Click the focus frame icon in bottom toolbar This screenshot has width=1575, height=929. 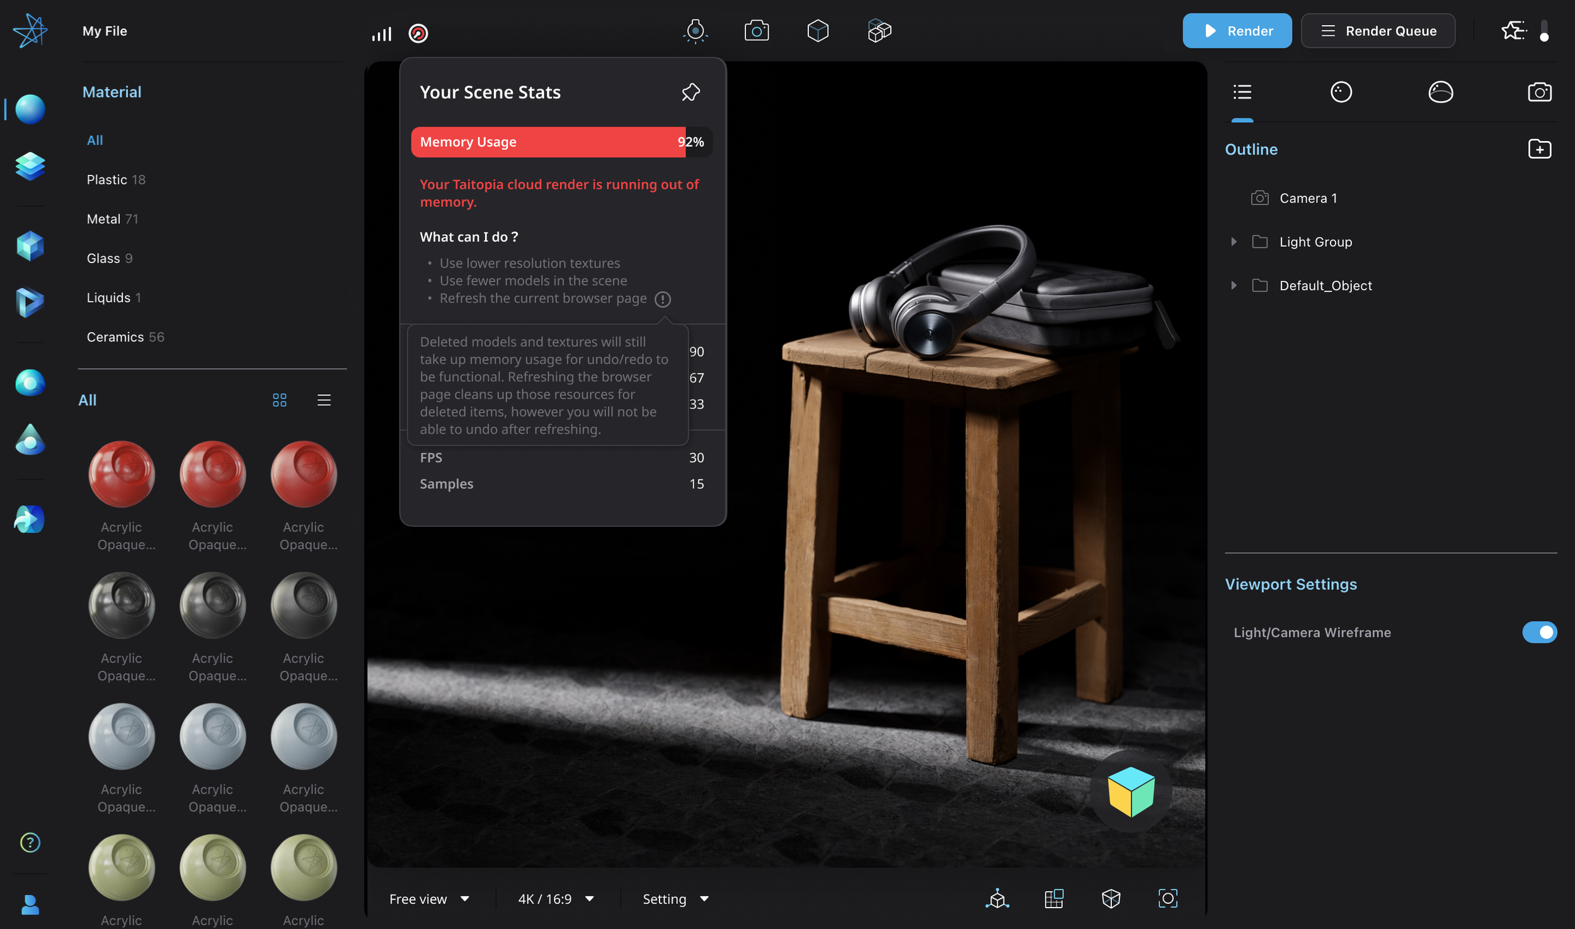(1167, 898)
